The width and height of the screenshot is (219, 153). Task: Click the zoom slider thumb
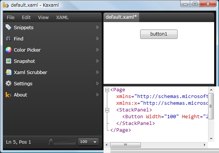click(x=51, y=142)
